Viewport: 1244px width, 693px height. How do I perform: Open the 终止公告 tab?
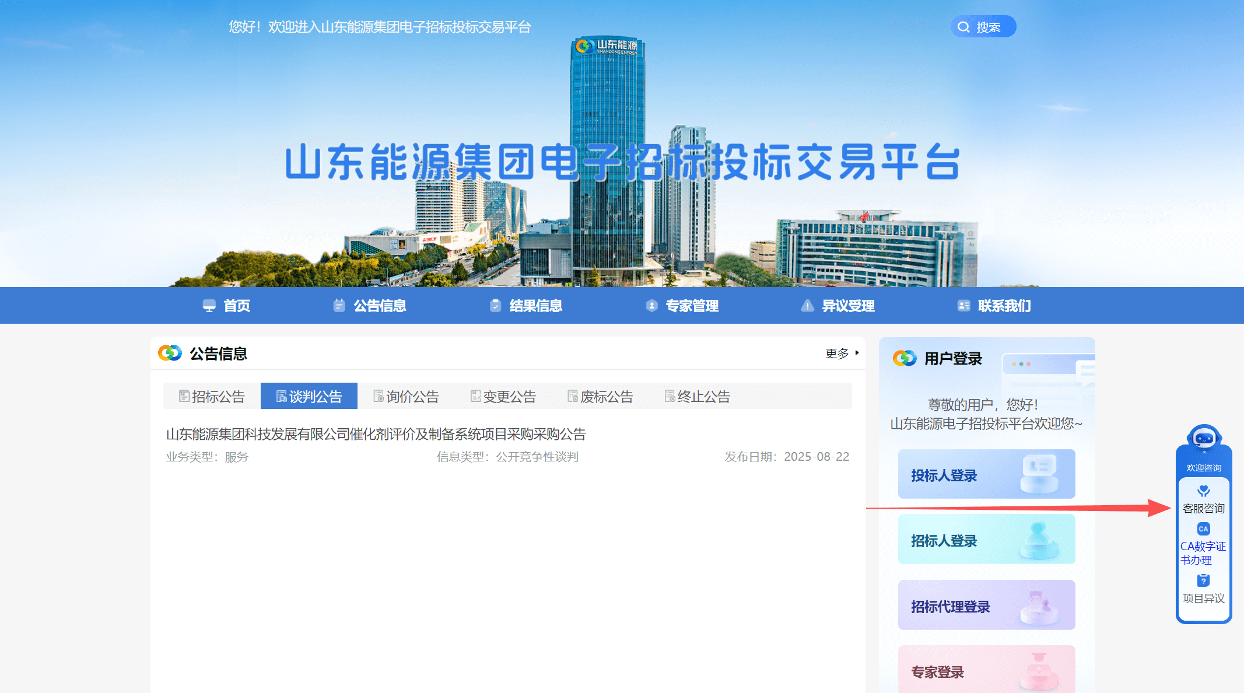coord(697,397)
